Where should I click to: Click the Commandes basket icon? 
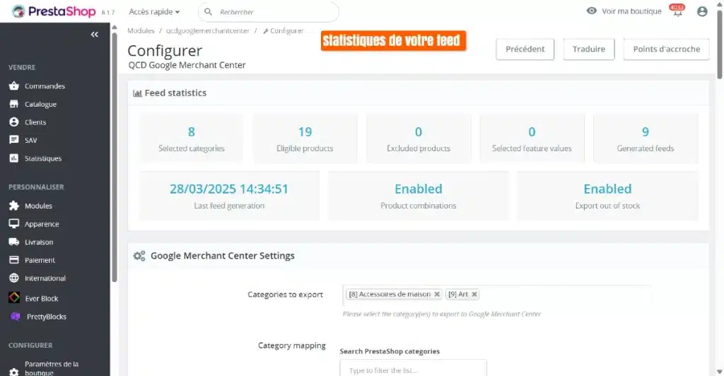14,86
